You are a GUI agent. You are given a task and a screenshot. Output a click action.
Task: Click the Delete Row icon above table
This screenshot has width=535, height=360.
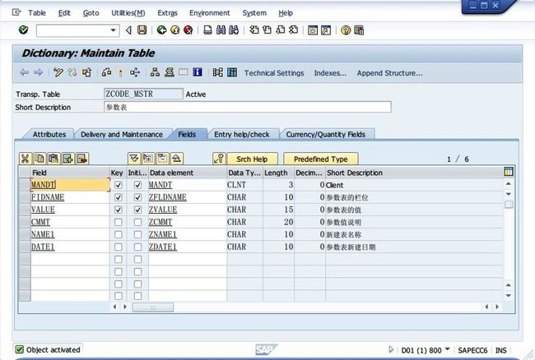click(82, 159)
